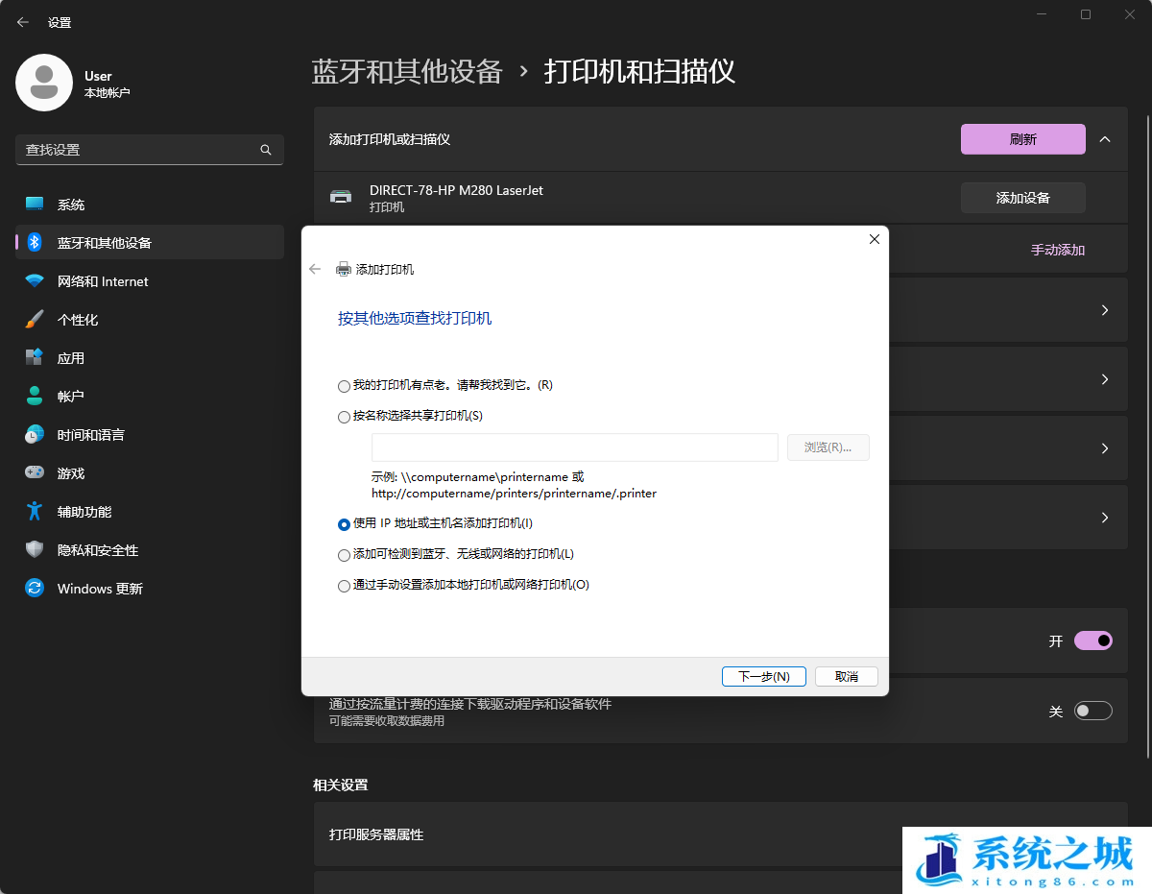Collapse the Add printer or scanner section chevron
The width and height of the screenshot is (1152, 894).
[1105, 139]
